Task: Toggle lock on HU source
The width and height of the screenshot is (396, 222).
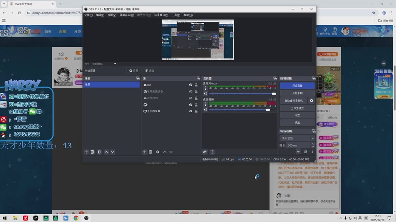Action: [196, 85]
